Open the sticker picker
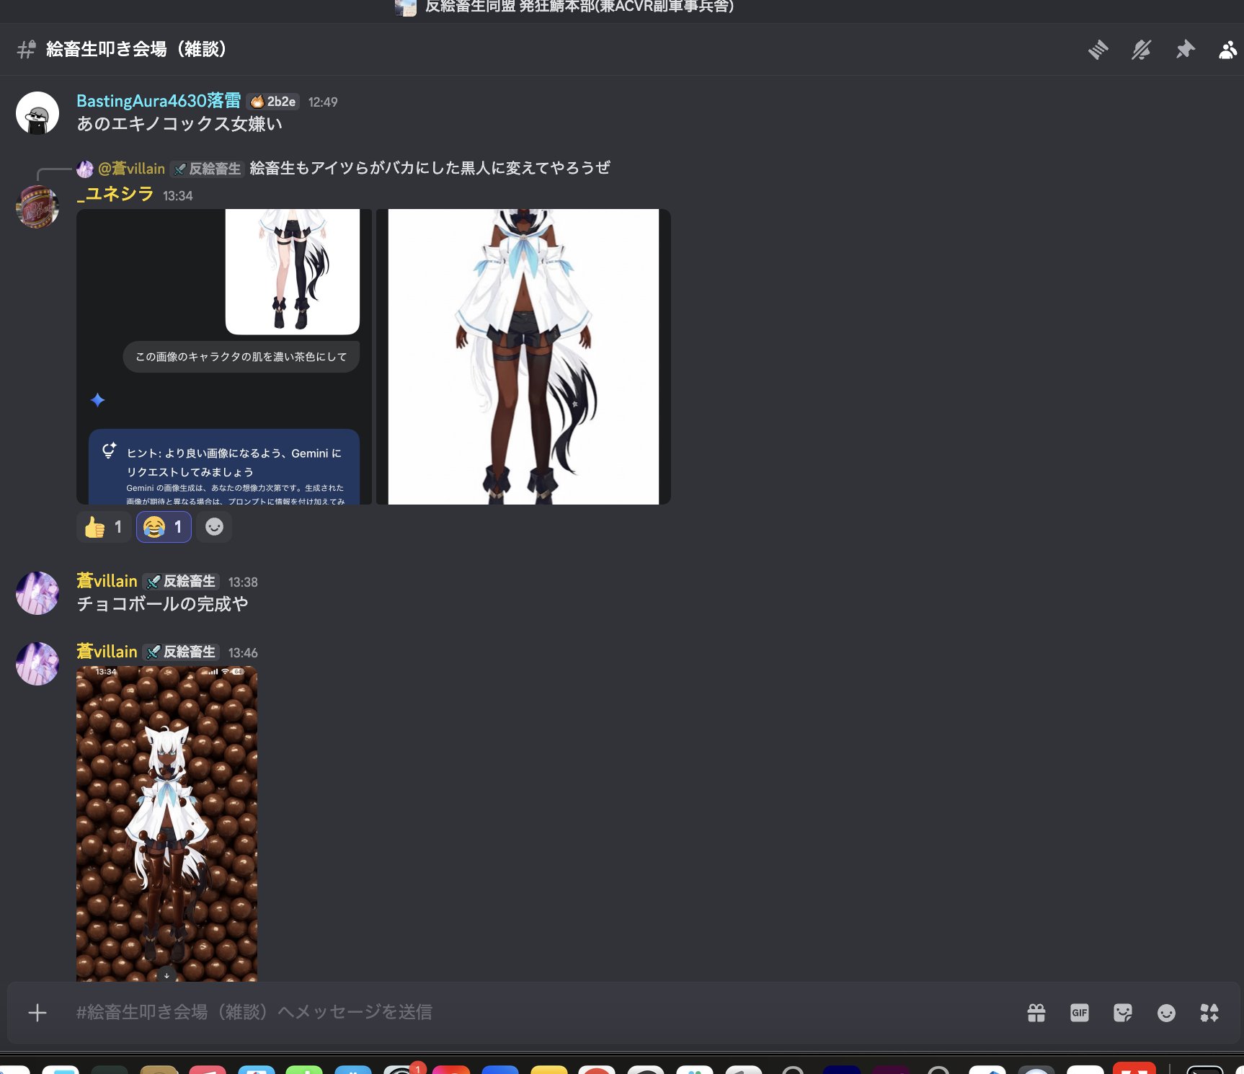This screenshot has width=1244, height=1074. point(1123,1013)
